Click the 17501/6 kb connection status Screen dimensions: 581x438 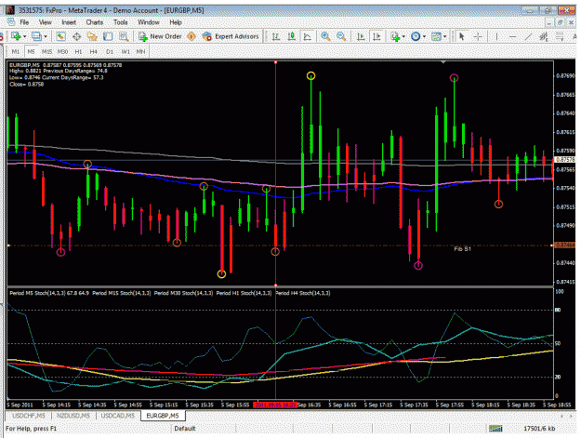point(539,429)
